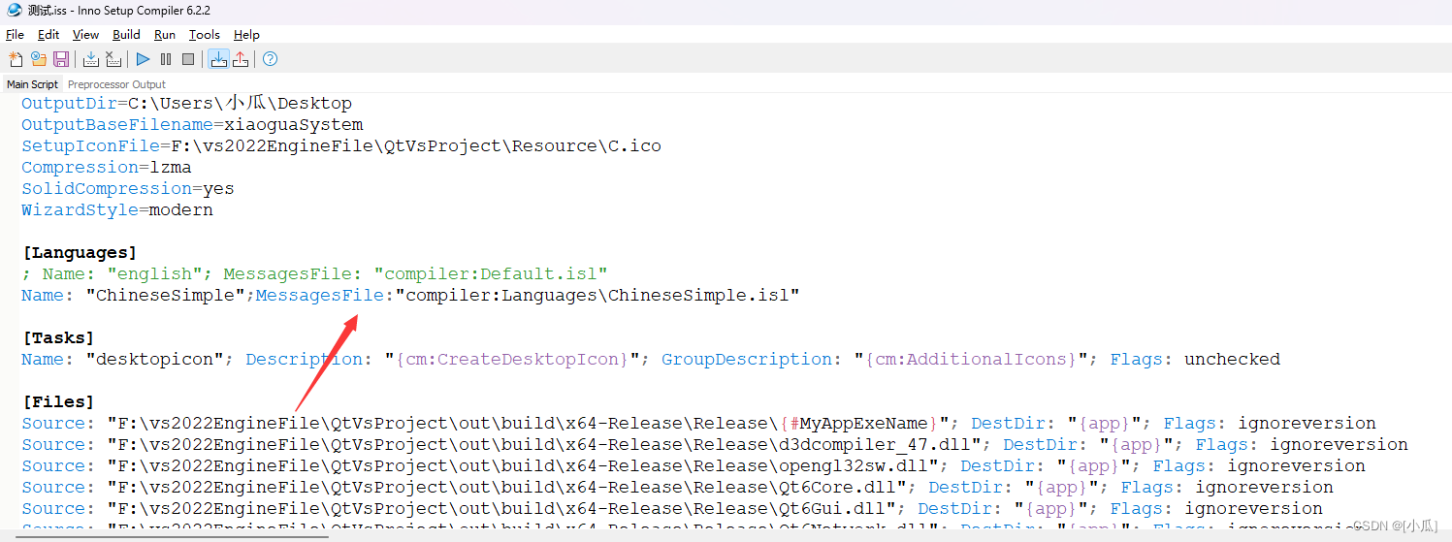Click the [Tasks] section header
Image resolution: width=1452 pixels, height=542 pixels.
point(58,337)
